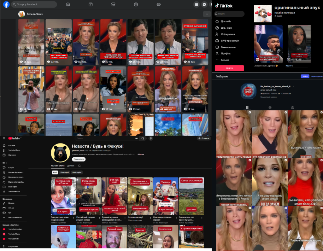Open the ЁксельNews three-dot options menu
This screenshot has width=323, height=251.
click(x=207, y=14)
